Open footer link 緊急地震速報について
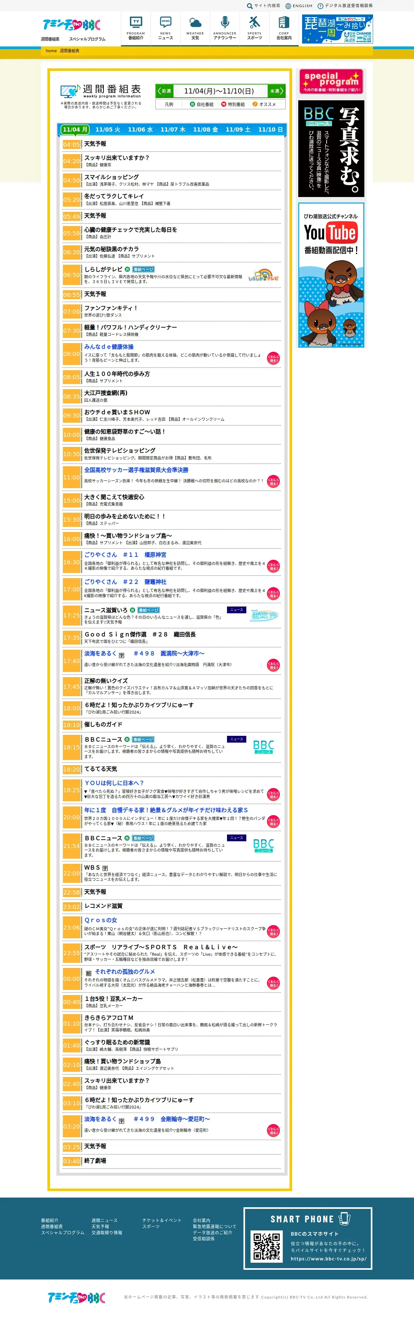 [215, 1227]
